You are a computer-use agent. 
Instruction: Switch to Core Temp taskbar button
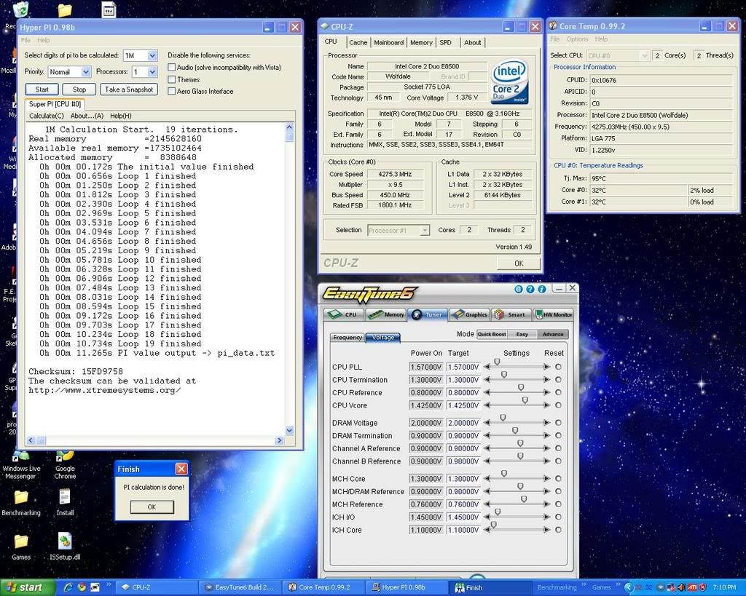(x=323, y=587)
